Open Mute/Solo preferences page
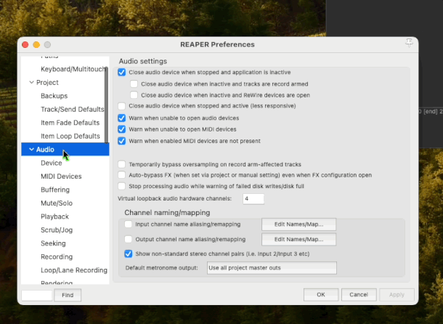The width and height of the screenshot is (443, 324). [x=57, y=203]
